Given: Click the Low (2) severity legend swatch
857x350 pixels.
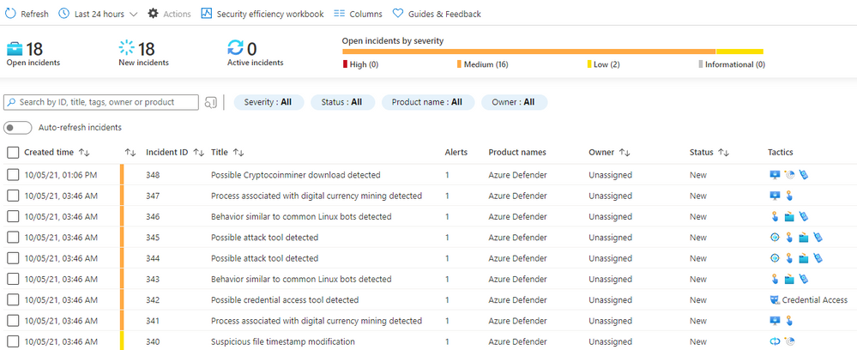Looking at the screenshot, I should coord(589,64).
